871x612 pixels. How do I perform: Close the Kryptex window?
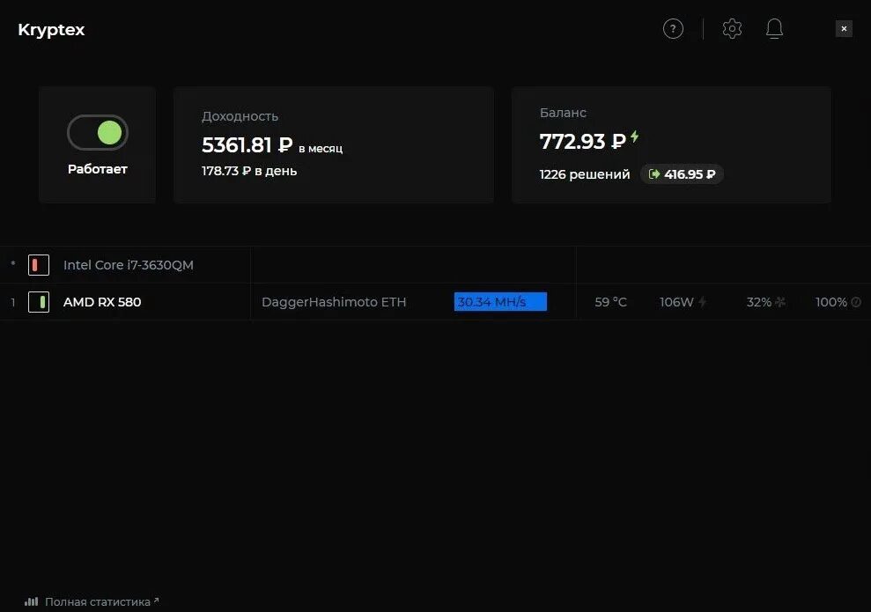(x=844, y=28)
